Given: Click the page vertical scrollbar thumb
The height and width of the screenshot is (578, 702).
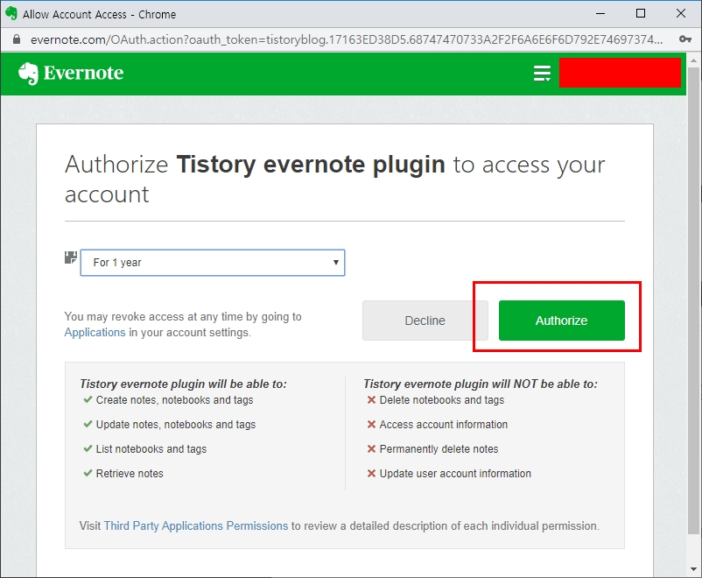Looking at the screenshot, I should pyautogui.click(x=693, y=300).
